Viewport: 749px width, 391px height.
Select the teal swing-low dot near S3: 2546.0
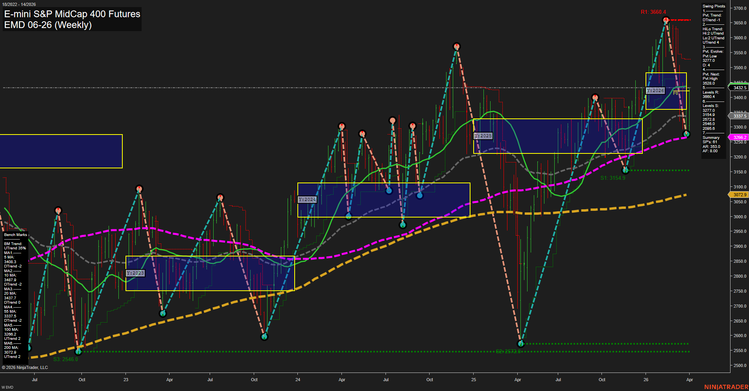pyautogui.click(x=78, y=352)
